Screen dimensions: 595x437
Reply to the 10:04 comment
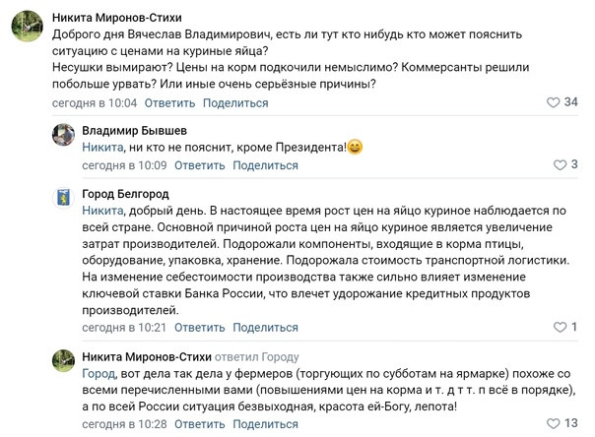169,102
